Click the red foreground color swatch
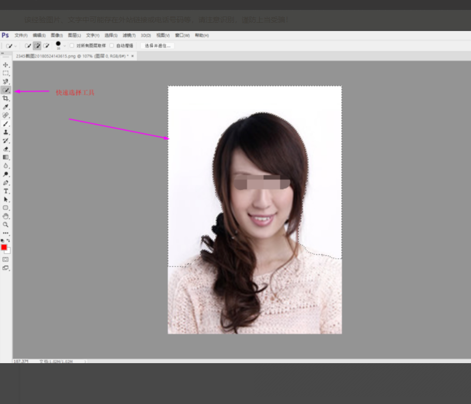Image resolution: width=471 pixels, height=404 pixels. point(4,247)
